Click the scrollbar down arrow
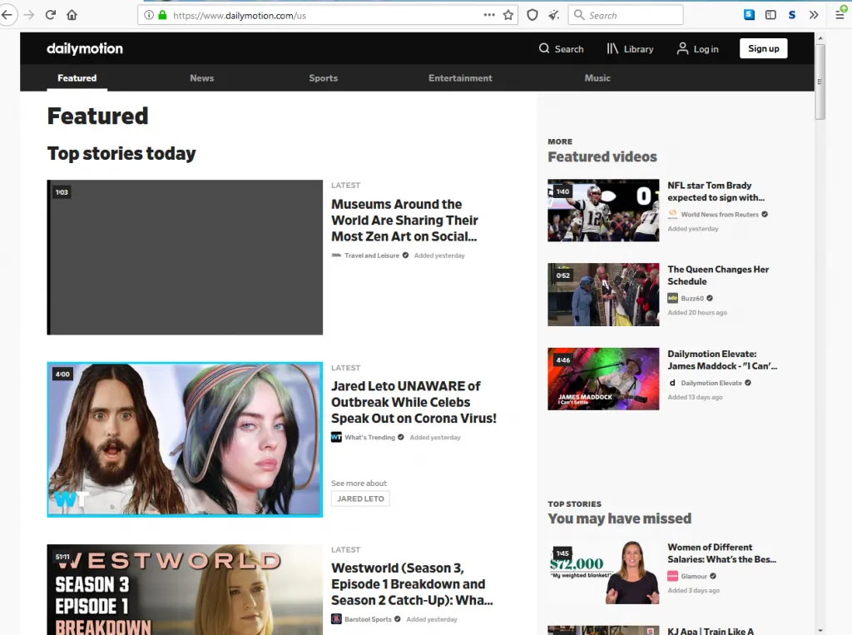 click(x=820, y=631)
